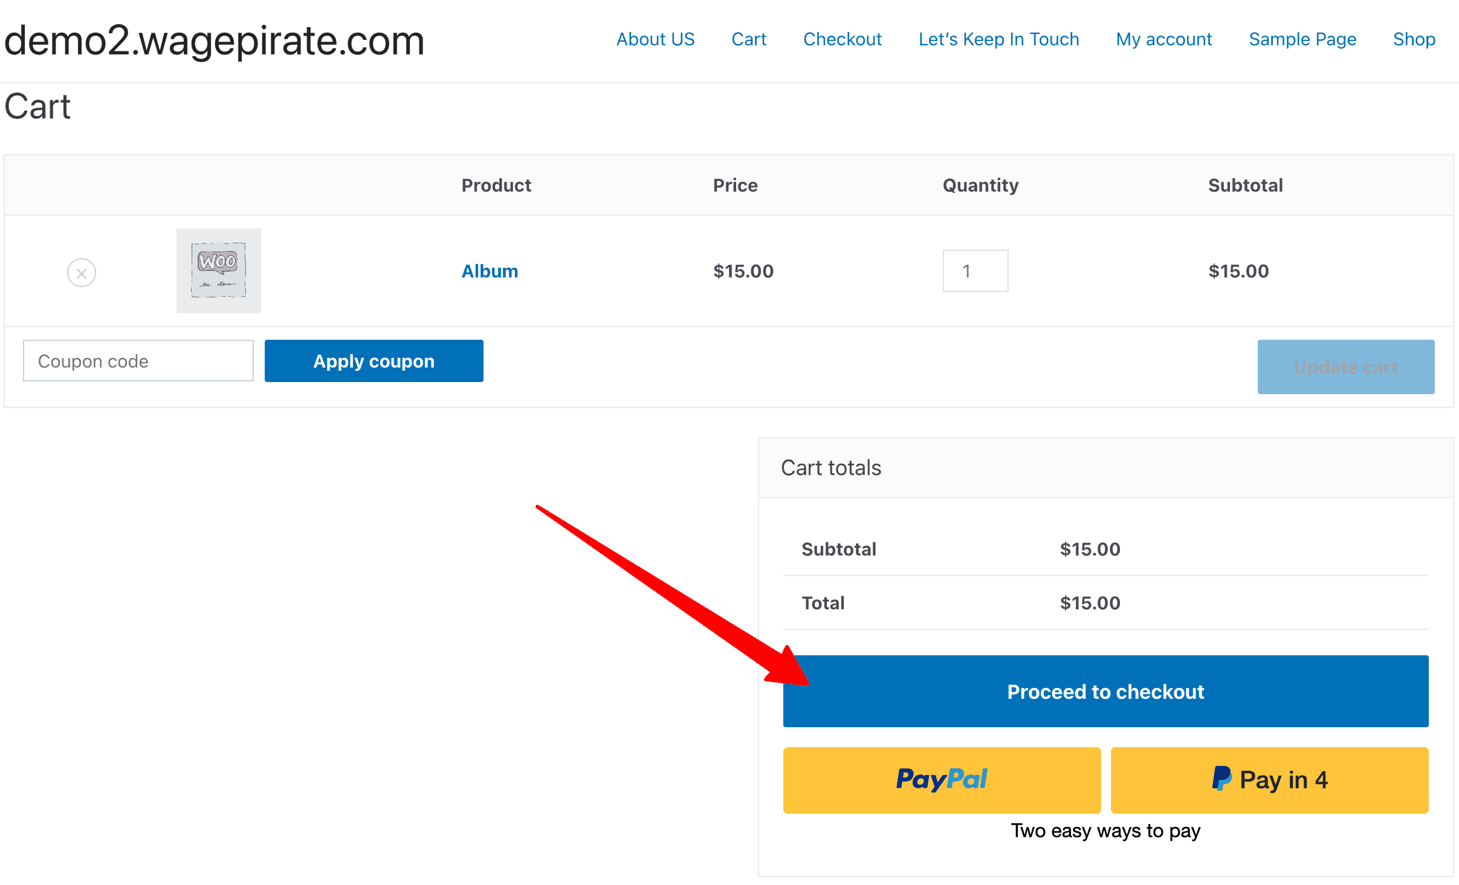Open the Album product thumbnail image
The width and height of the screenshot is (1459, 885).
pyautogui.click(x=219, y=271)
